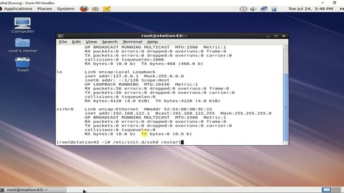This screenshot has width=344, height=193.
Task: Click the terminal title bar text
Action: (x=164, y=36)
